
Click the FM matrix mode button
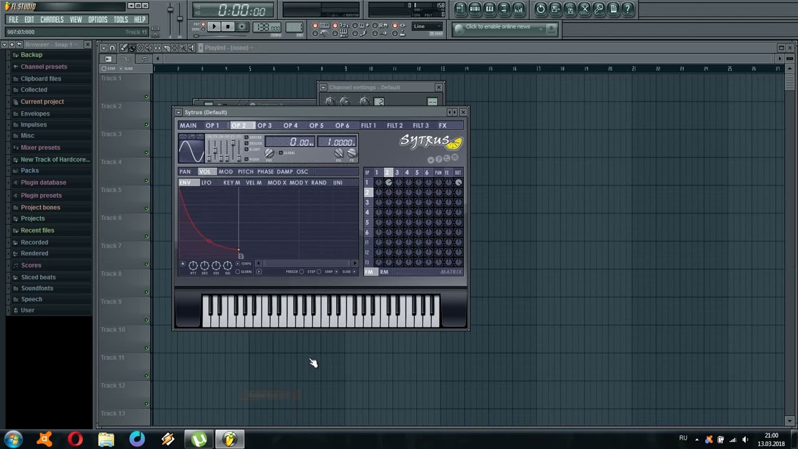tap(370, 272)
